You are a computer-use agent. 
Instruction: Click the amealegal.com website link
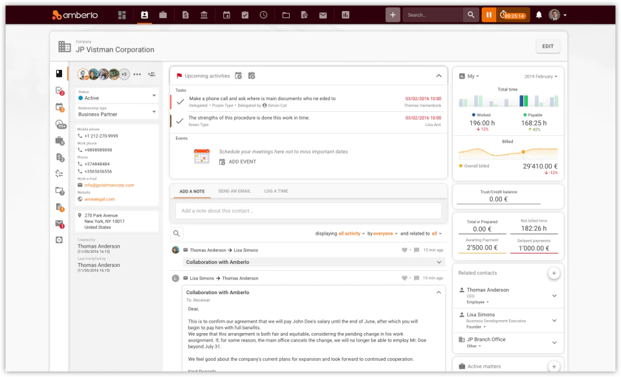click(x=100, y=199)
